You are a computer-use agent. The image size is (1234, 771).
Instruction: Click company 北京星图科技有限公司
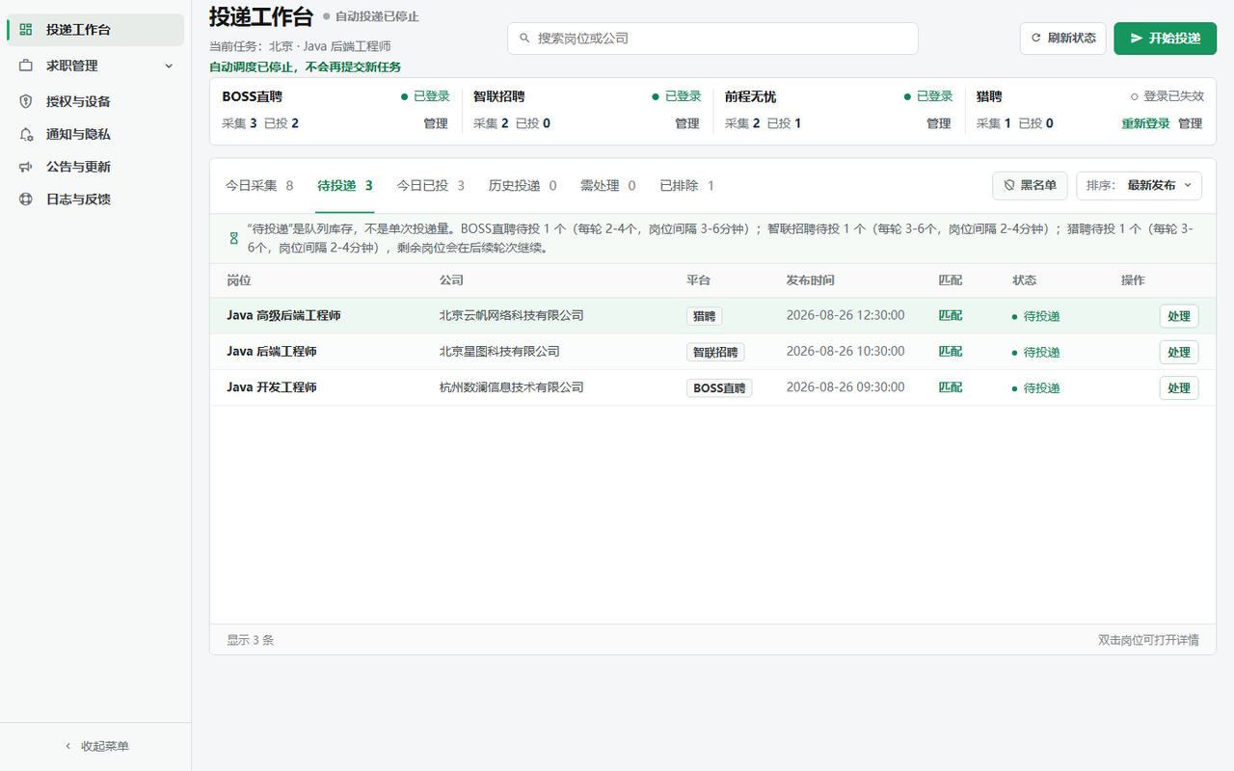click(499, 352)
